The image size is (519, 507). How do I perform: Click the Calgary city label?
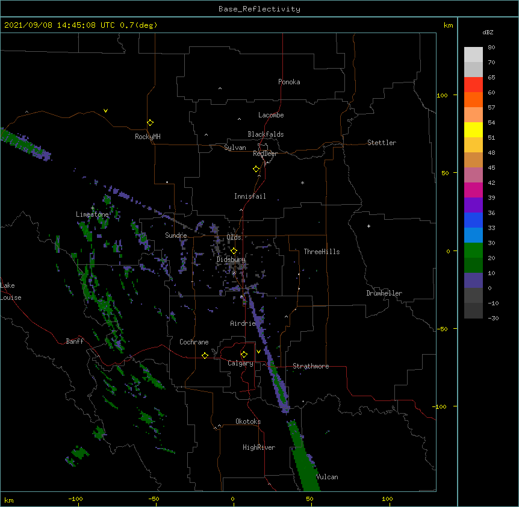click(x=240, y=363)
